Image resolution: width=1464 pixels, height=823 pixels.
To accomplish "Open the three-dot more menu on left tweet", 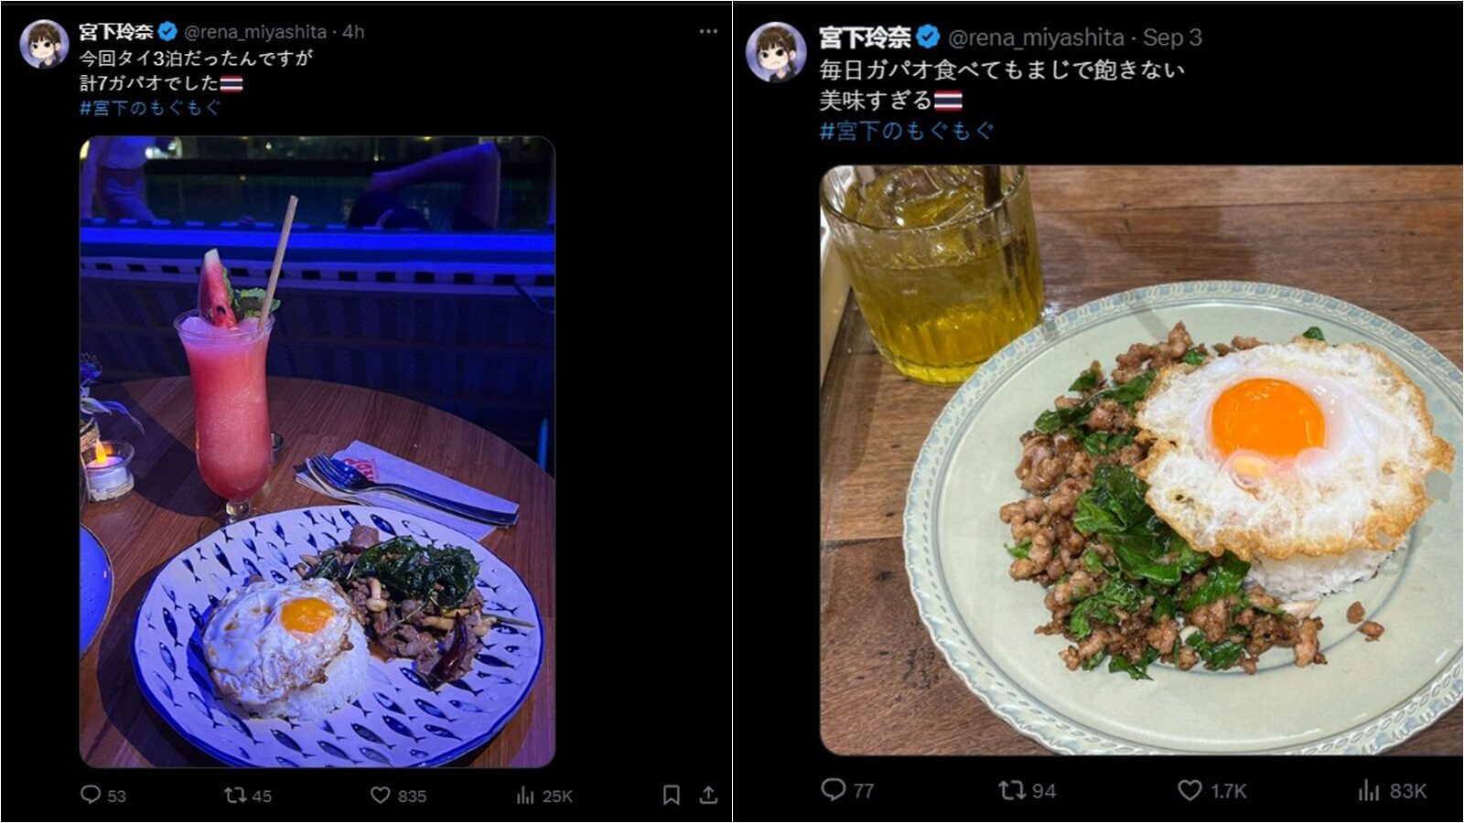I will tap(708, 31).
